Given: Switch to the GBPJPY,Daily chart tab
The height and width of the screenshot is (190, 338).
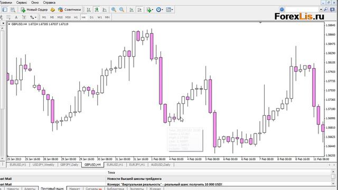Looking at the screenshot, I should 69,165.
